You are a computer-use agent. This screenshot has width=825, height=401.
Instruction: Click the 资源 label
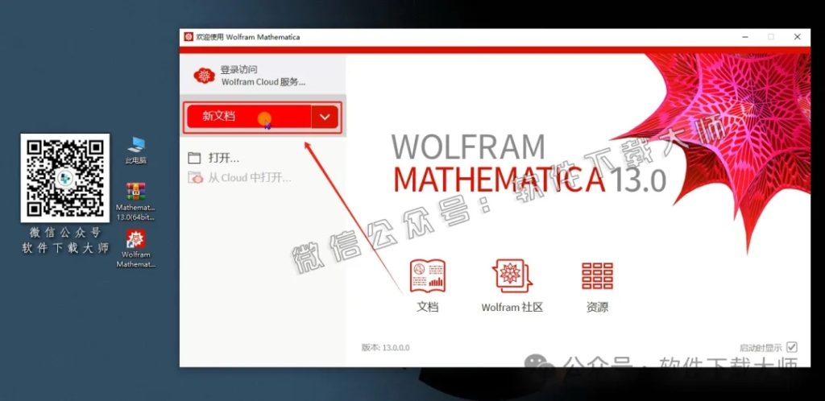(597, 308)
